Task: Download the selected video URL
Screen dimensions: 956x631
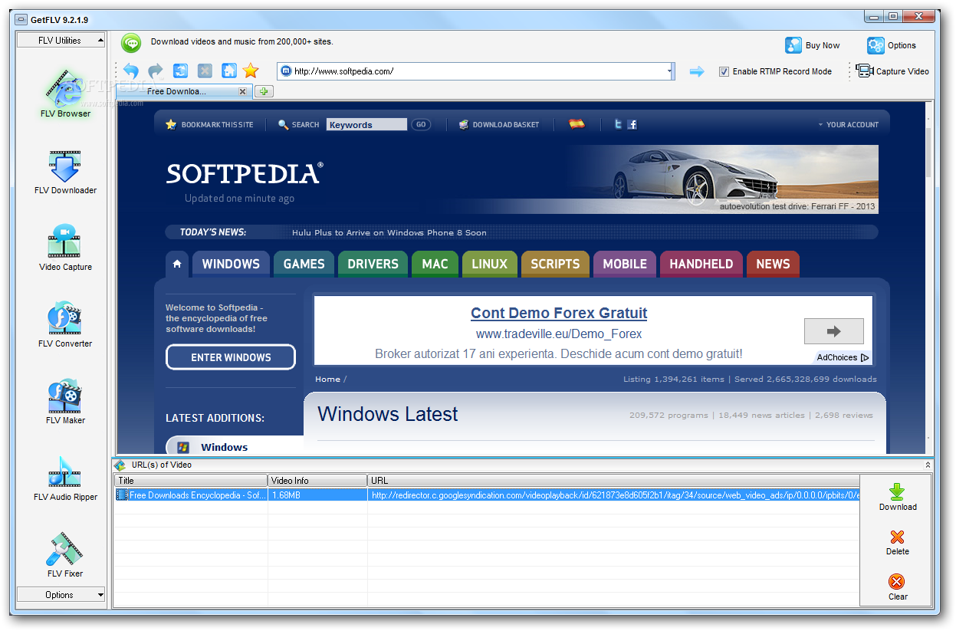Action: [x=897, y=497]
